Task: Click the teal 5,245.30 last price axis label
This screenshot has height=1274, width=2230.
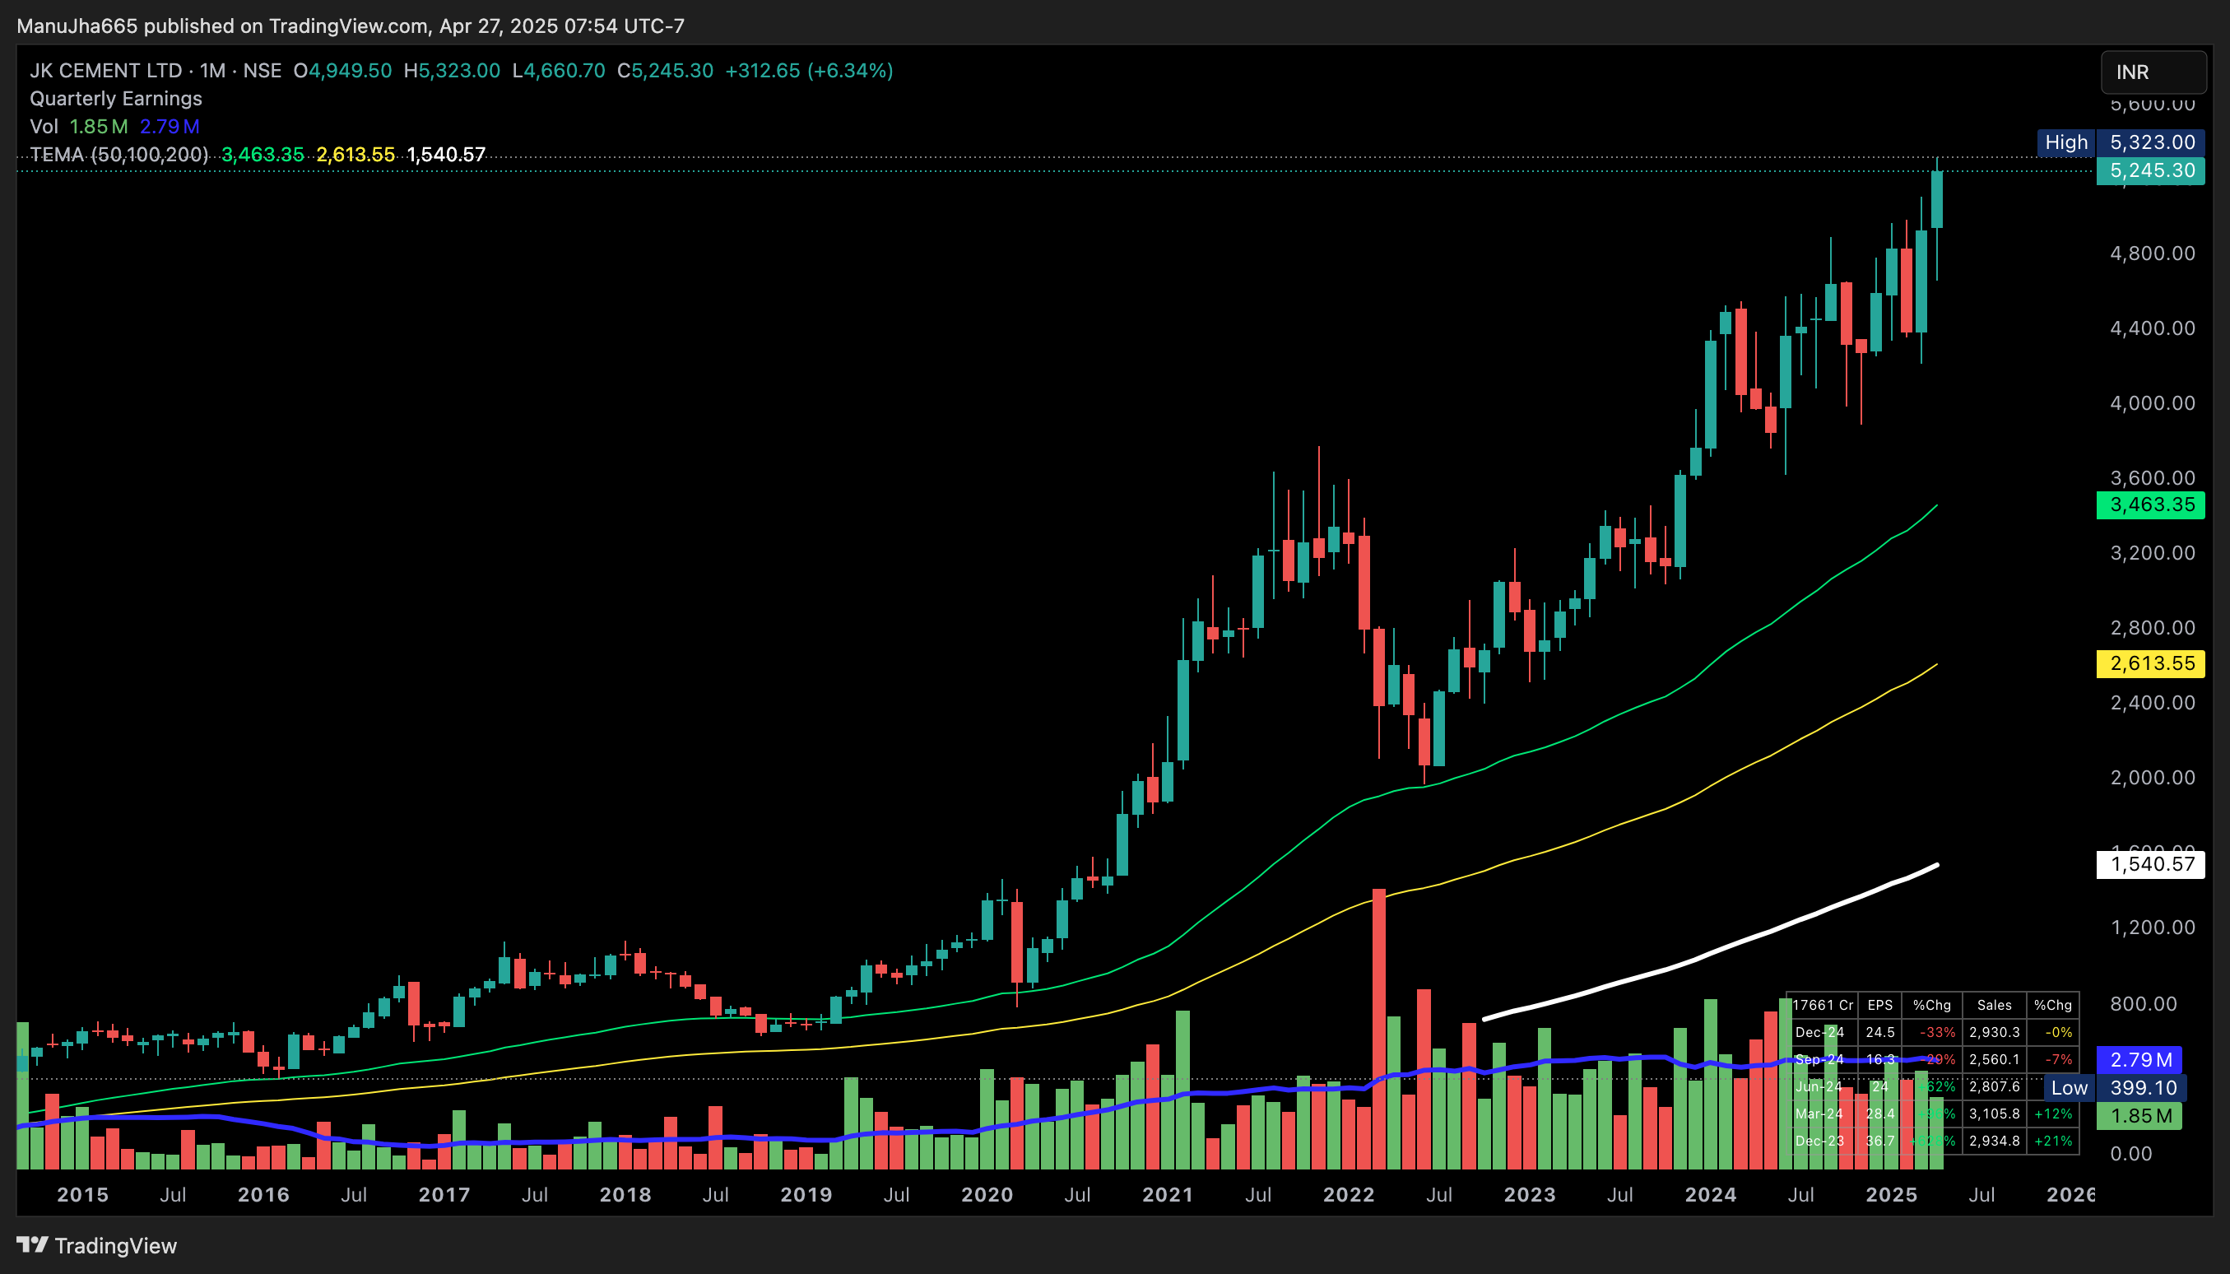Action: point(2150,170)
